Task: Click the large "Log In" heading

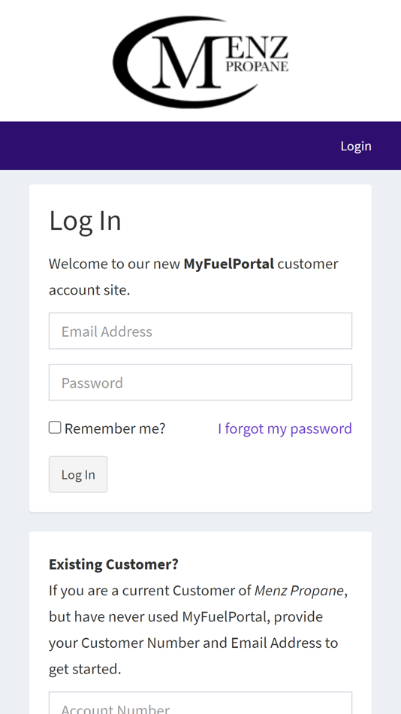Action: 85,221
